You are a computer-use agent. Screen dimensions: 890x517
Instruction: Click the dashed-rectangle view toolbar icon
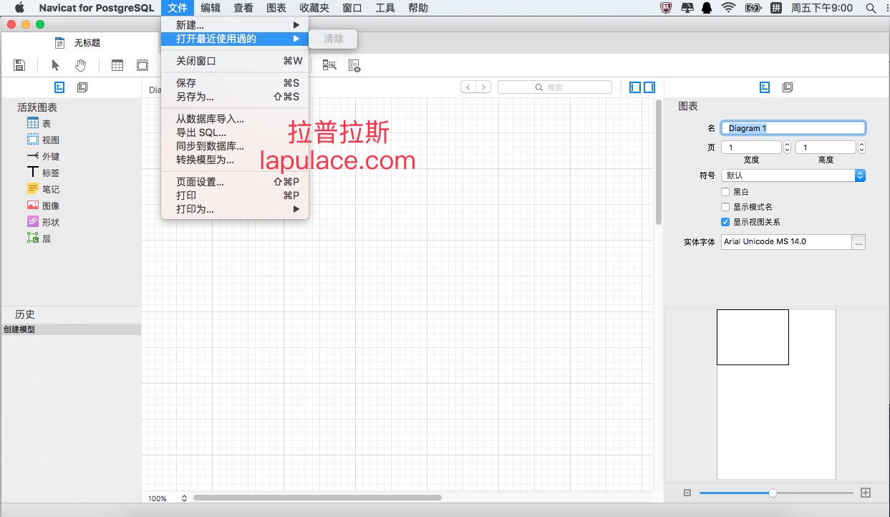pos(142,65)
